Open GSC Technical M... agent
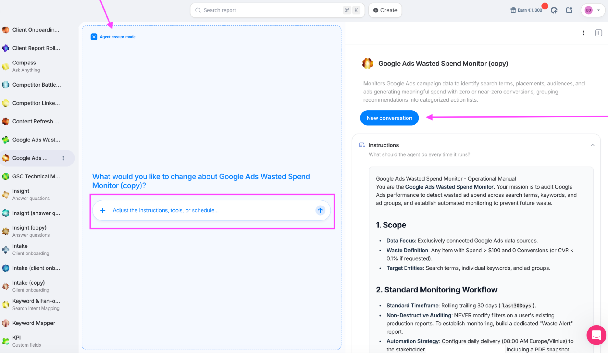The image size is (608, 353). click(36, 176)
